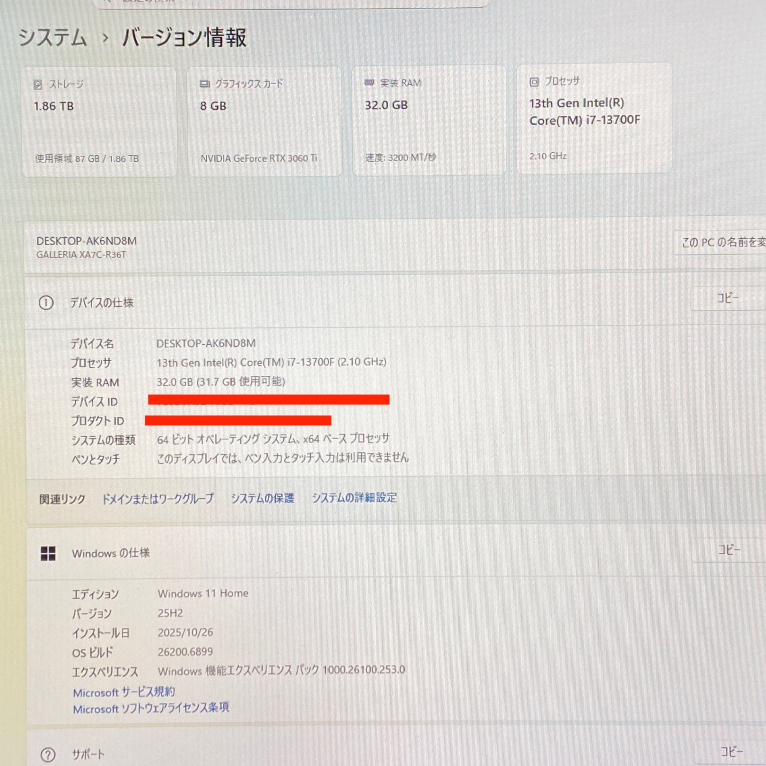Click the graphics card icon
This screenshot has width=766, height=766.
204,83
